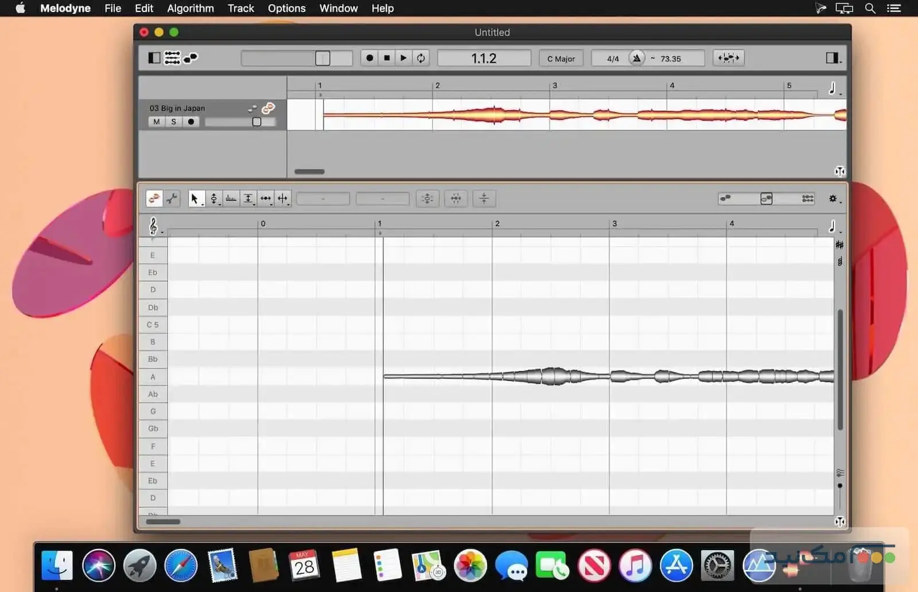The width and height of the screenshot is (918, 592).
Task: Select the Timing tool
Action: tap(265, 198)
